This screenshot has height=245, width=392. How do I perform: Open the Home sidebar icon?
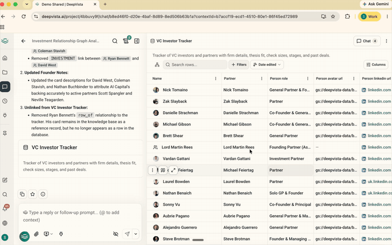coord(5,58)
